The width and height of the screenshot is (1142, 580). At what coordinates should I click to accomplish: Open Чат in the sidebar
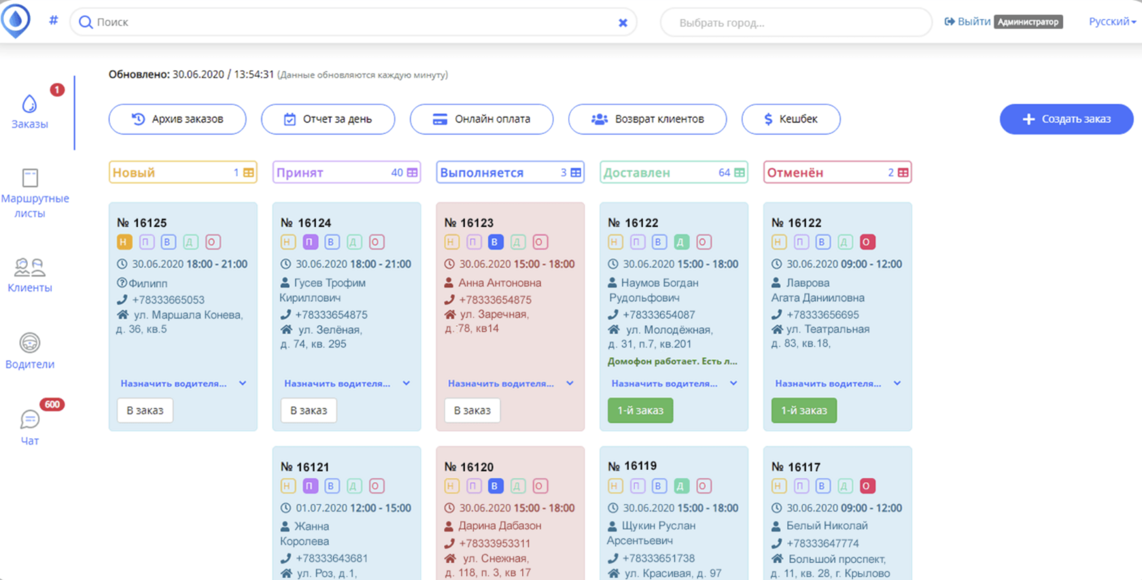pos(29,428)
